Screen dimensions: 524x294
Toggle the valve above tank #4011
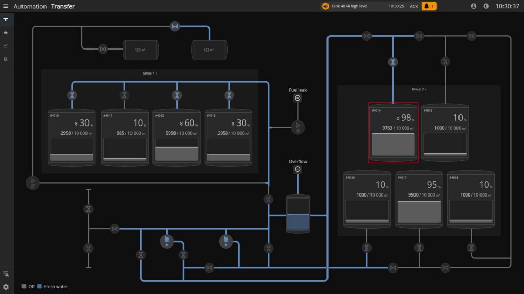click(x=124, y=95)
